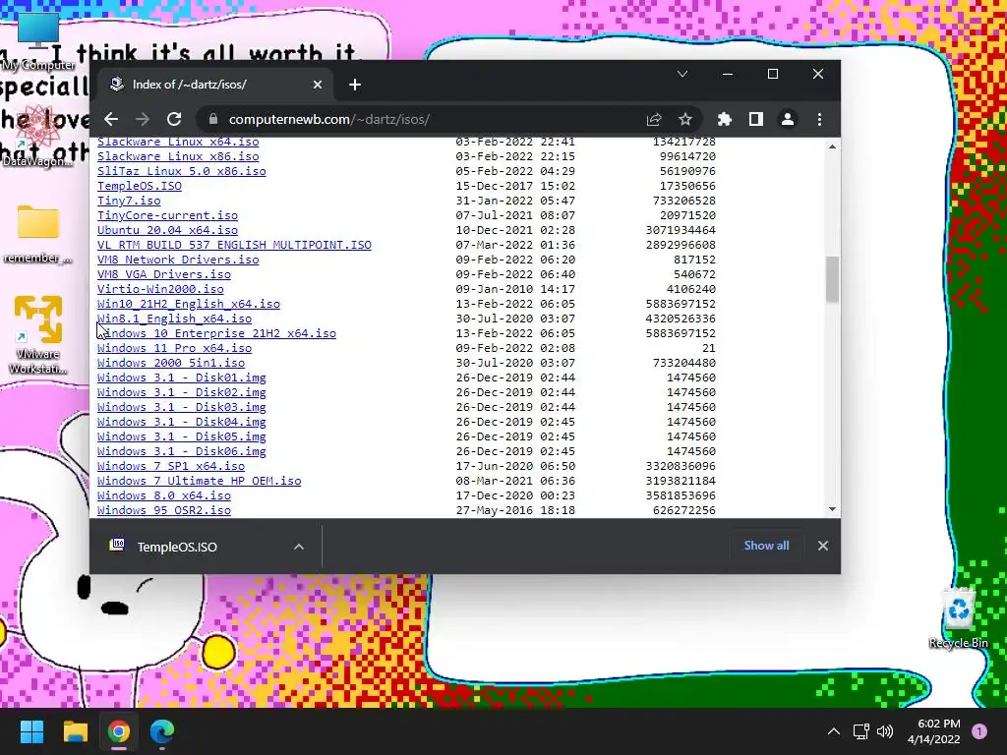
Task: Select the Recycle Bin desktop icon
Action: pyautogui.click(x=958, y=617)
